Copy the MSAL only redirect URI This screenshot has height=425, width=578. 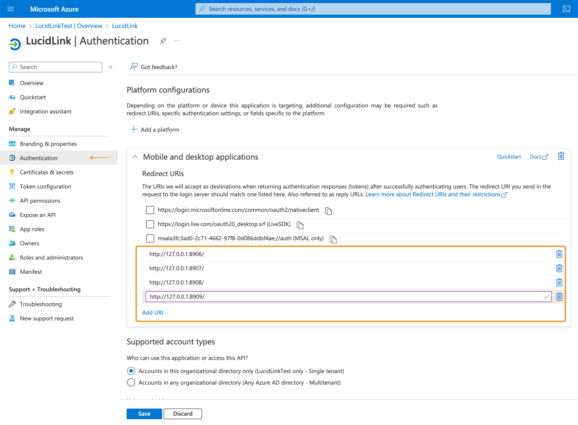coord(333,239)
